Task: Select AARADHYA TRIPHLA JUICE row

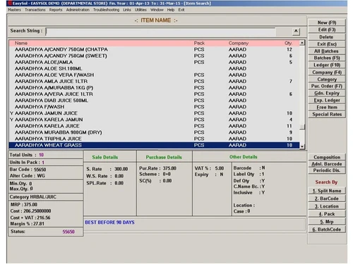Action: (154, 139)
